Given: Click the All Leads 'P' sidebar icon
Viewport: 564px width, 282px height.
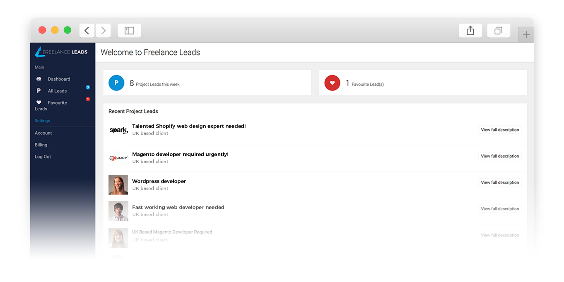Looking at the screenshot, I should [39, 91].
